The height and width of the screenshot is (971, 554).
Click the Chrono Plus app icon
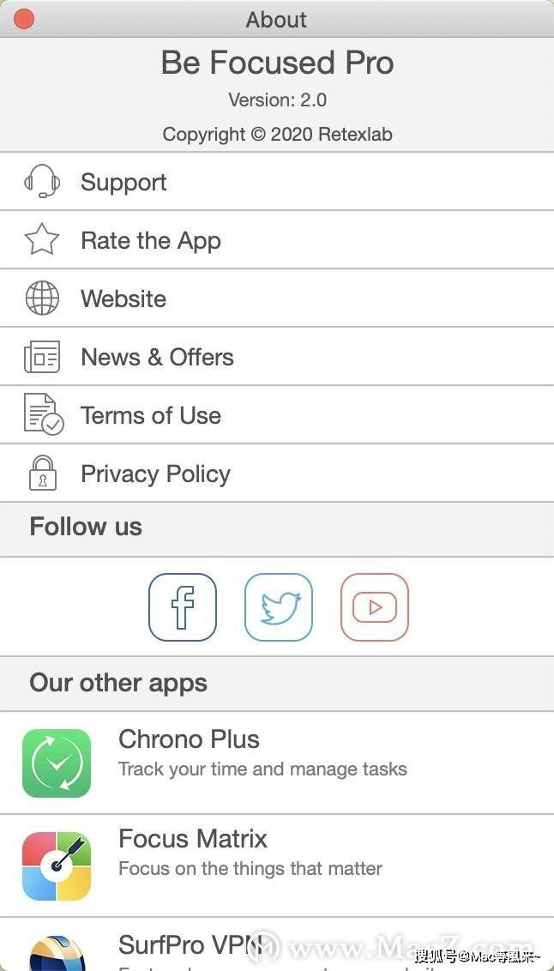pyautogui.click(x=57, y=763)
